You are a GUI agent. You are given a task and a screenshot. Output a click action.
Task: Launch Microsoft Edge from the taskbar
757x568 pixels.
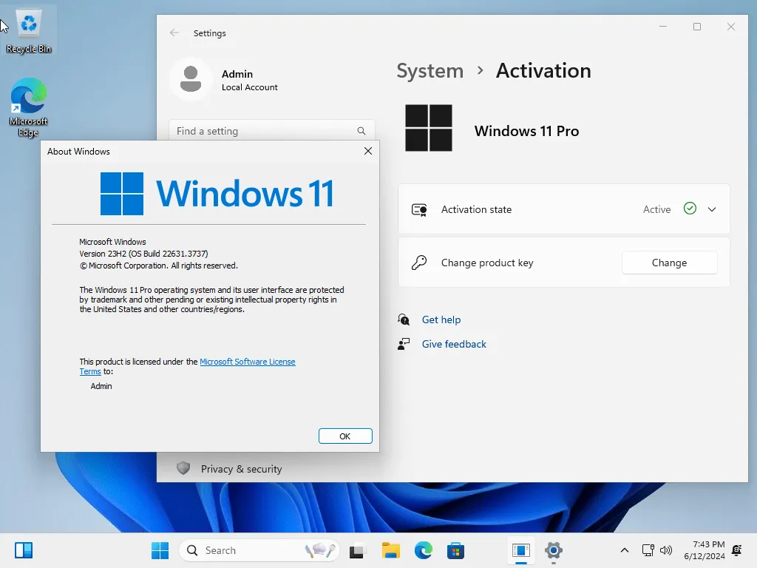pyautogui.click(x=424, y=550)
